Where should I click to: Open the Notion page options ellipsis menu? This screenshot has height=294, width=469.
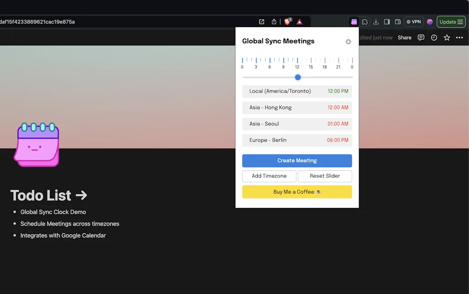click(x=459, y=38)
